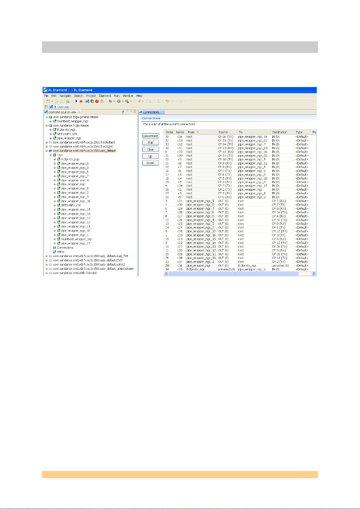This screenshot has height=509, width=360.
Task: Switch to the 3L Diamond perspective button
Action: tap(60, 107)
